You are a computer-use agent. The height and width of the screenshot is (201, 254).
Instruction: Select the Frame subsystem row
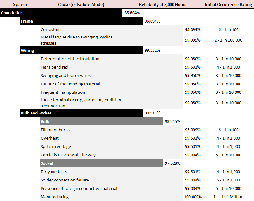tap(81, 21)
